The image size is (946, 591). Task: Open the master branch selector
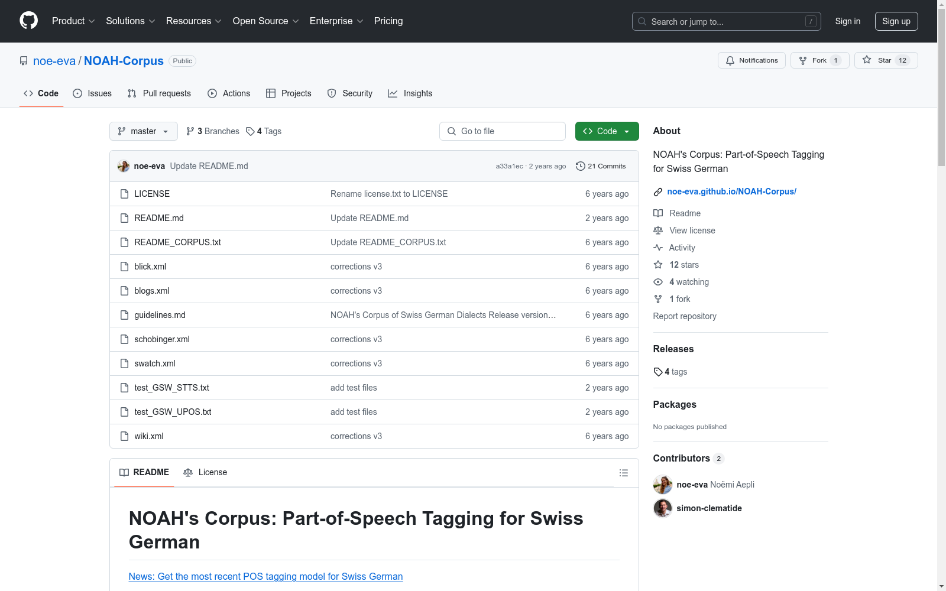pos(144,131)
